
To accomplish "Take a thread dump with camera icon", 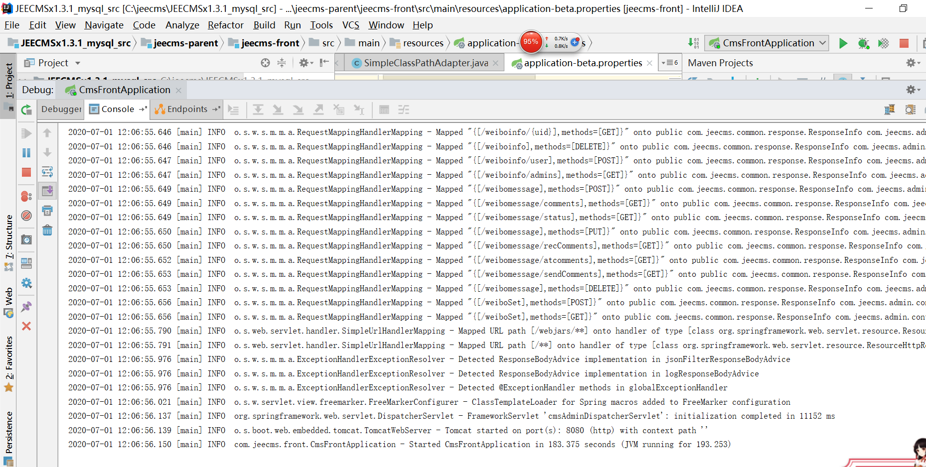I will click(26, 240).
